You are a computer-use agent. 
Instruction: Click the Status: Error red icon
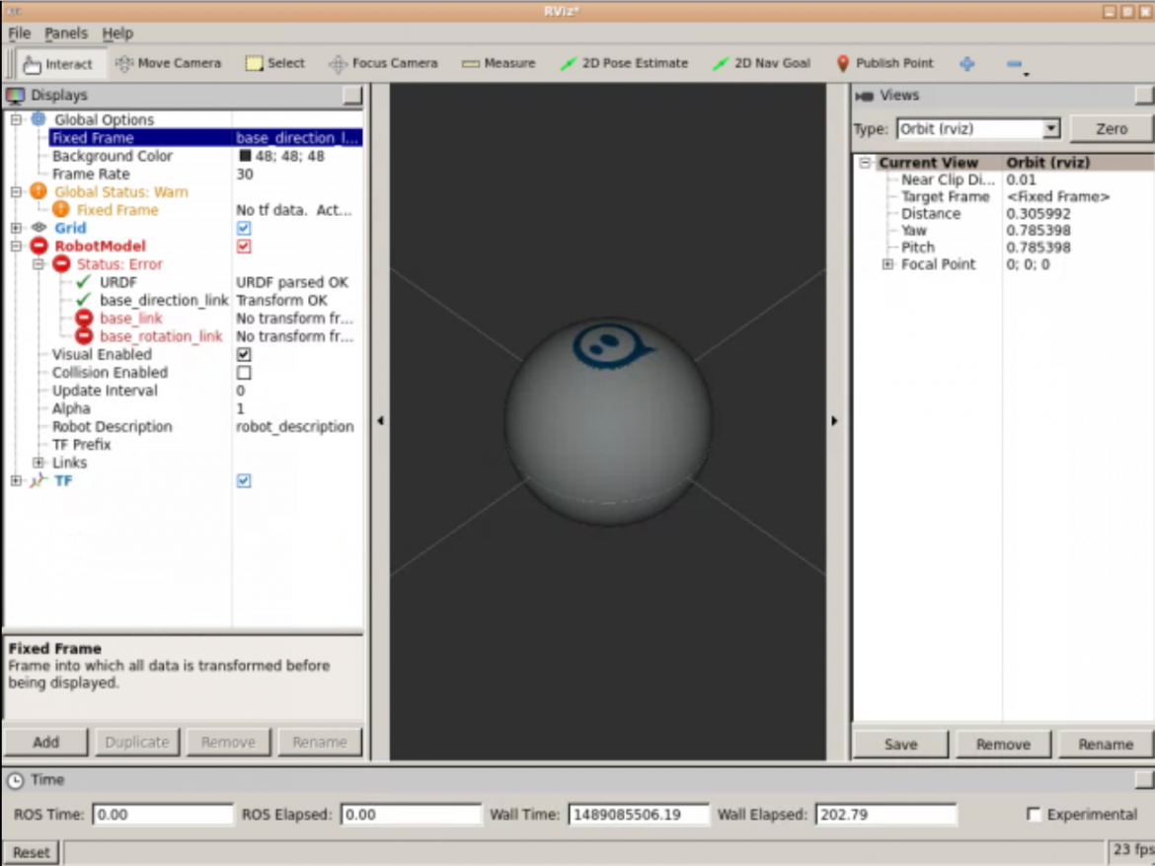point(61,263)
